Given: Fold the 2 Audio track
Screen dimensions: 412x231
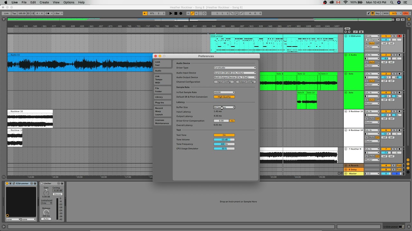Looking at the screenshot, I should pyautogui.click(x=346, y=55).
